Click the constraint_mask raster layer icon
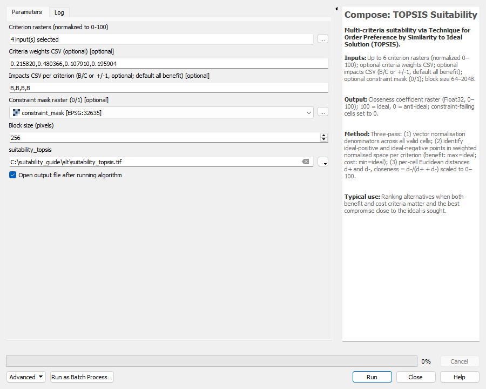Viewport: 486px width, 389px height. click(16, 112)
